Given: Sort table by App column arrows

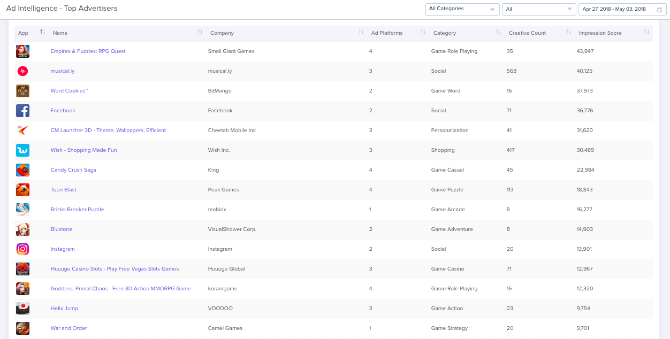Looking at the screenshot, I should coord(42,33).
